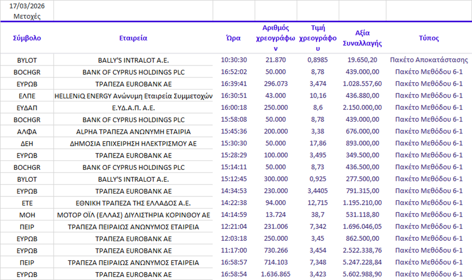Select the quantity 296.073
The width and height of the screenshot is (472, 280).
(276, 84)
